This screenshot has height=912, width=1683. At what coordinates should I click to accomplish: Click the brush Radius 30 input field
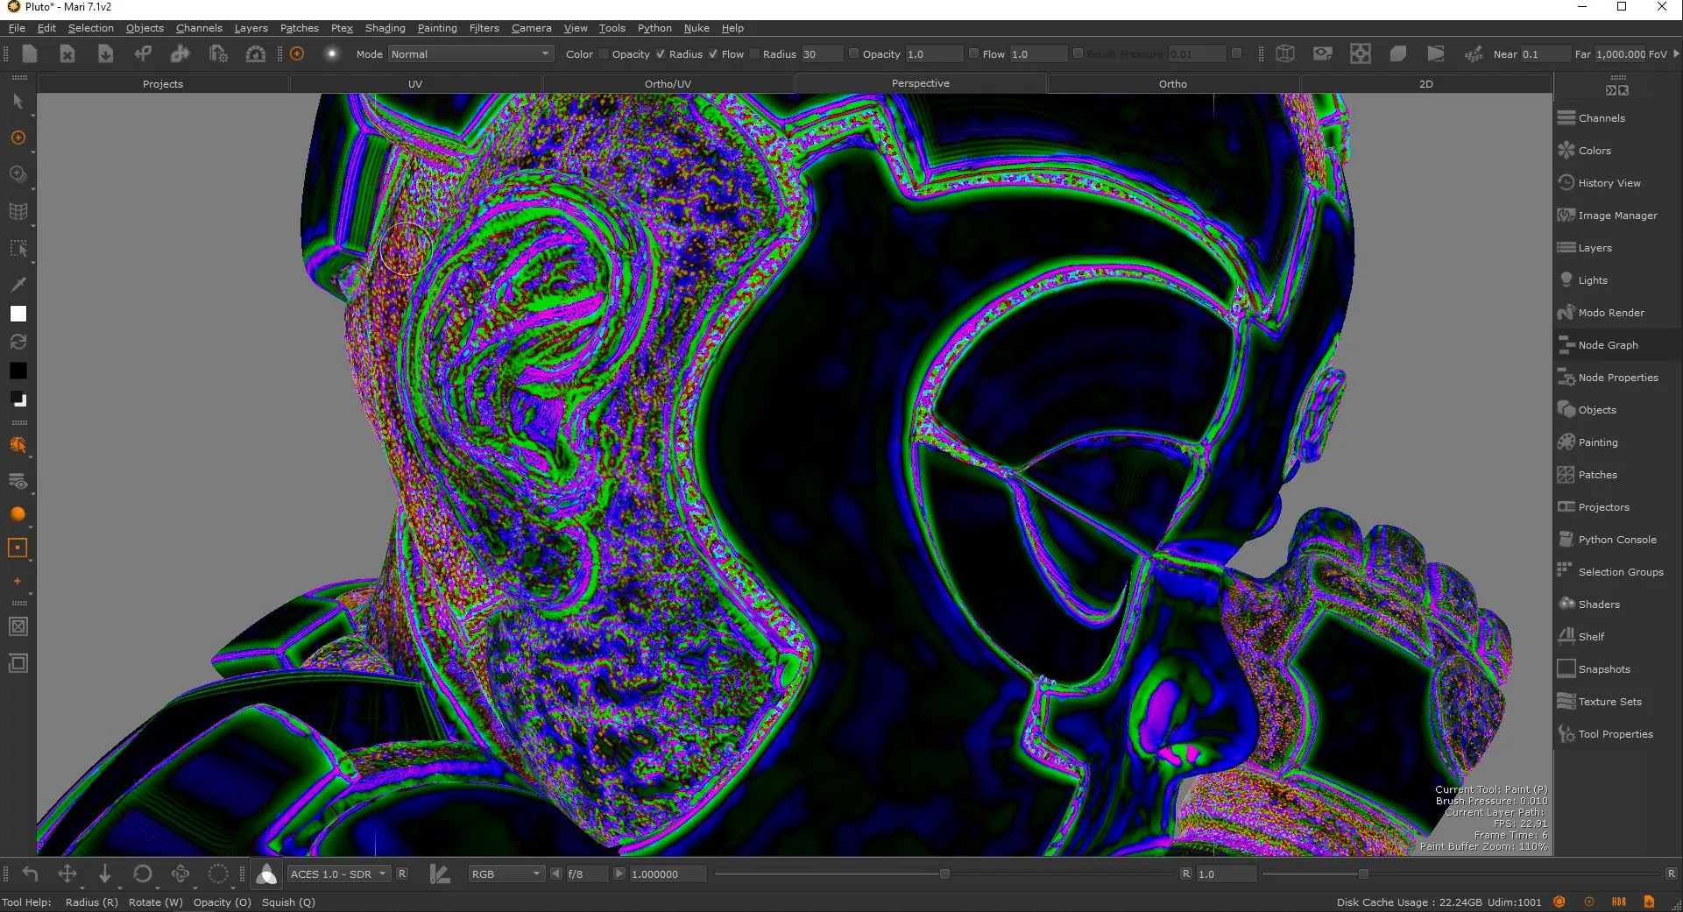coord(821,54)
